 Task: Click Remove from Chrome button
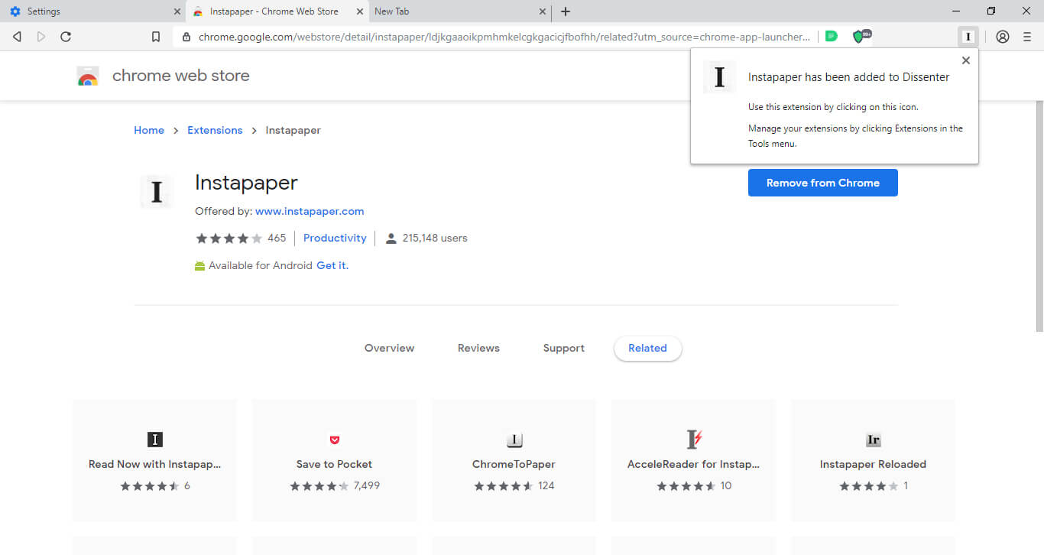pyautogui.click(x=823, y=183)
